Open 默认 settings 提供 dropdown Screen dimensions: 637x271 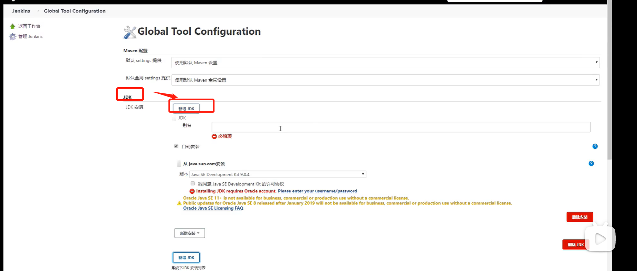386,63
